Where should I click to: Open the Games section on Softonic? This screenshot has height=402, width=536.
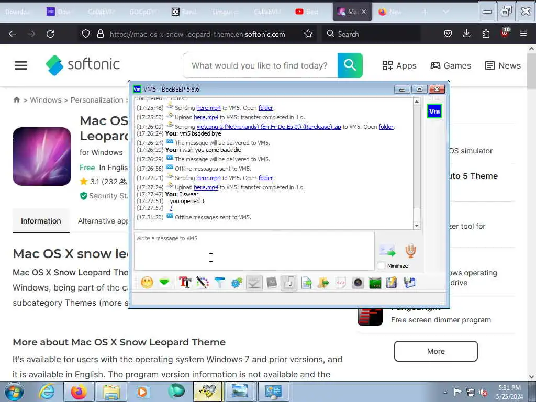pos(451,65)
